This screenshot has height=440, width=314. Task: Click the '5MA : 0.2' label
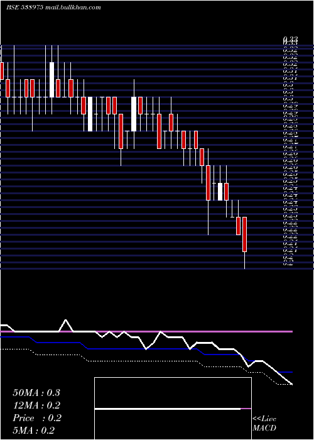click(x=34, y=430)
